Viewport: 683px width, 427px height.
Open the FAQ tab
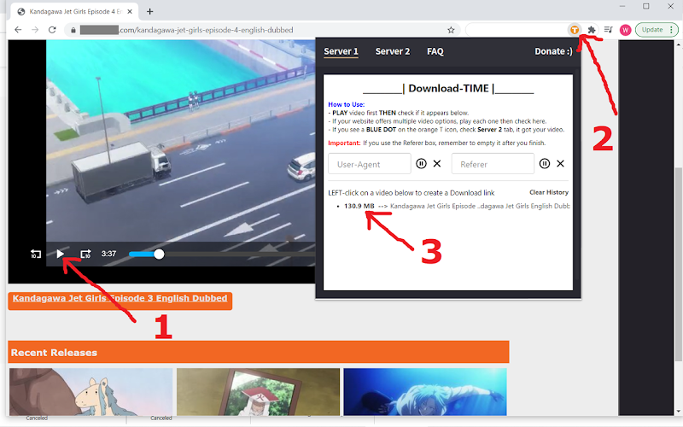click(x=435, y=51)
